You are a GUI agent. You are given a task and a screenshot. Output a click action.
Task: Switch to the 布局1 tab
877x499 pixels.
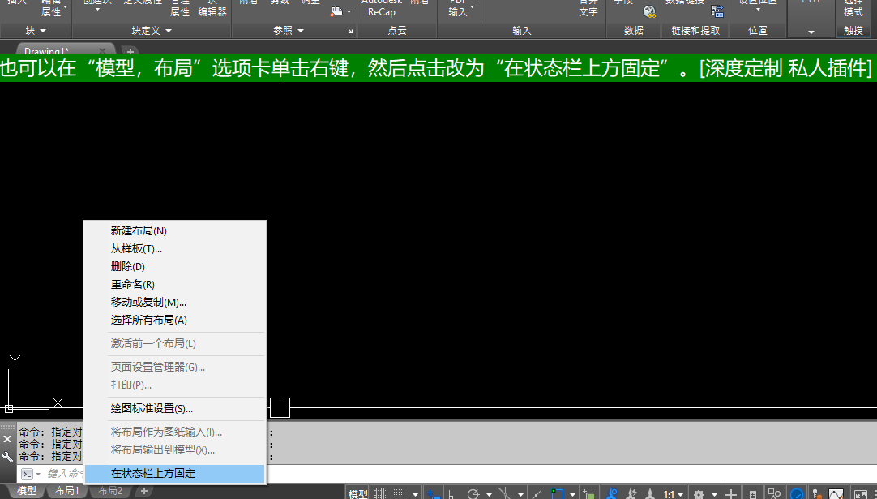[68, 490]
